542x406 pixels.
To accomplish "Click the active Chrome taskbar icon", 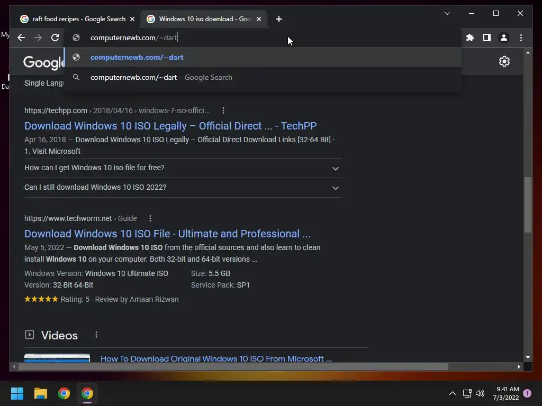I will click(x=87, y=393).
